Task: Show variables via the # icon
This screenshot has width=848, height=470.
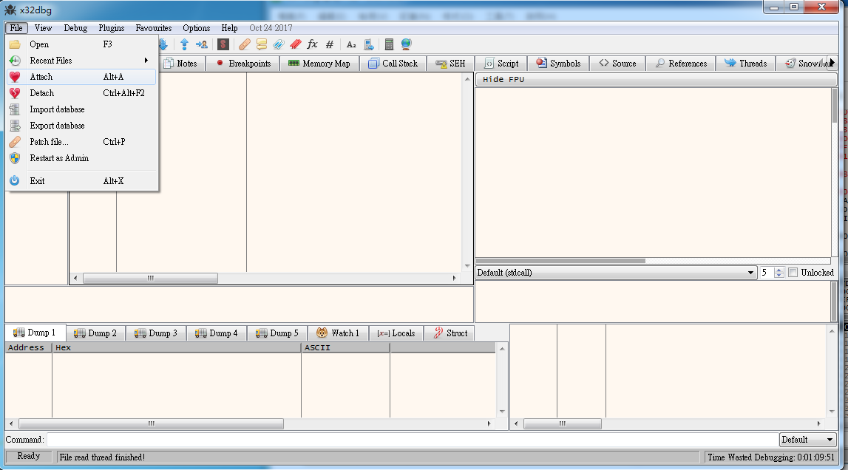Action: click(x=329, y=44)
